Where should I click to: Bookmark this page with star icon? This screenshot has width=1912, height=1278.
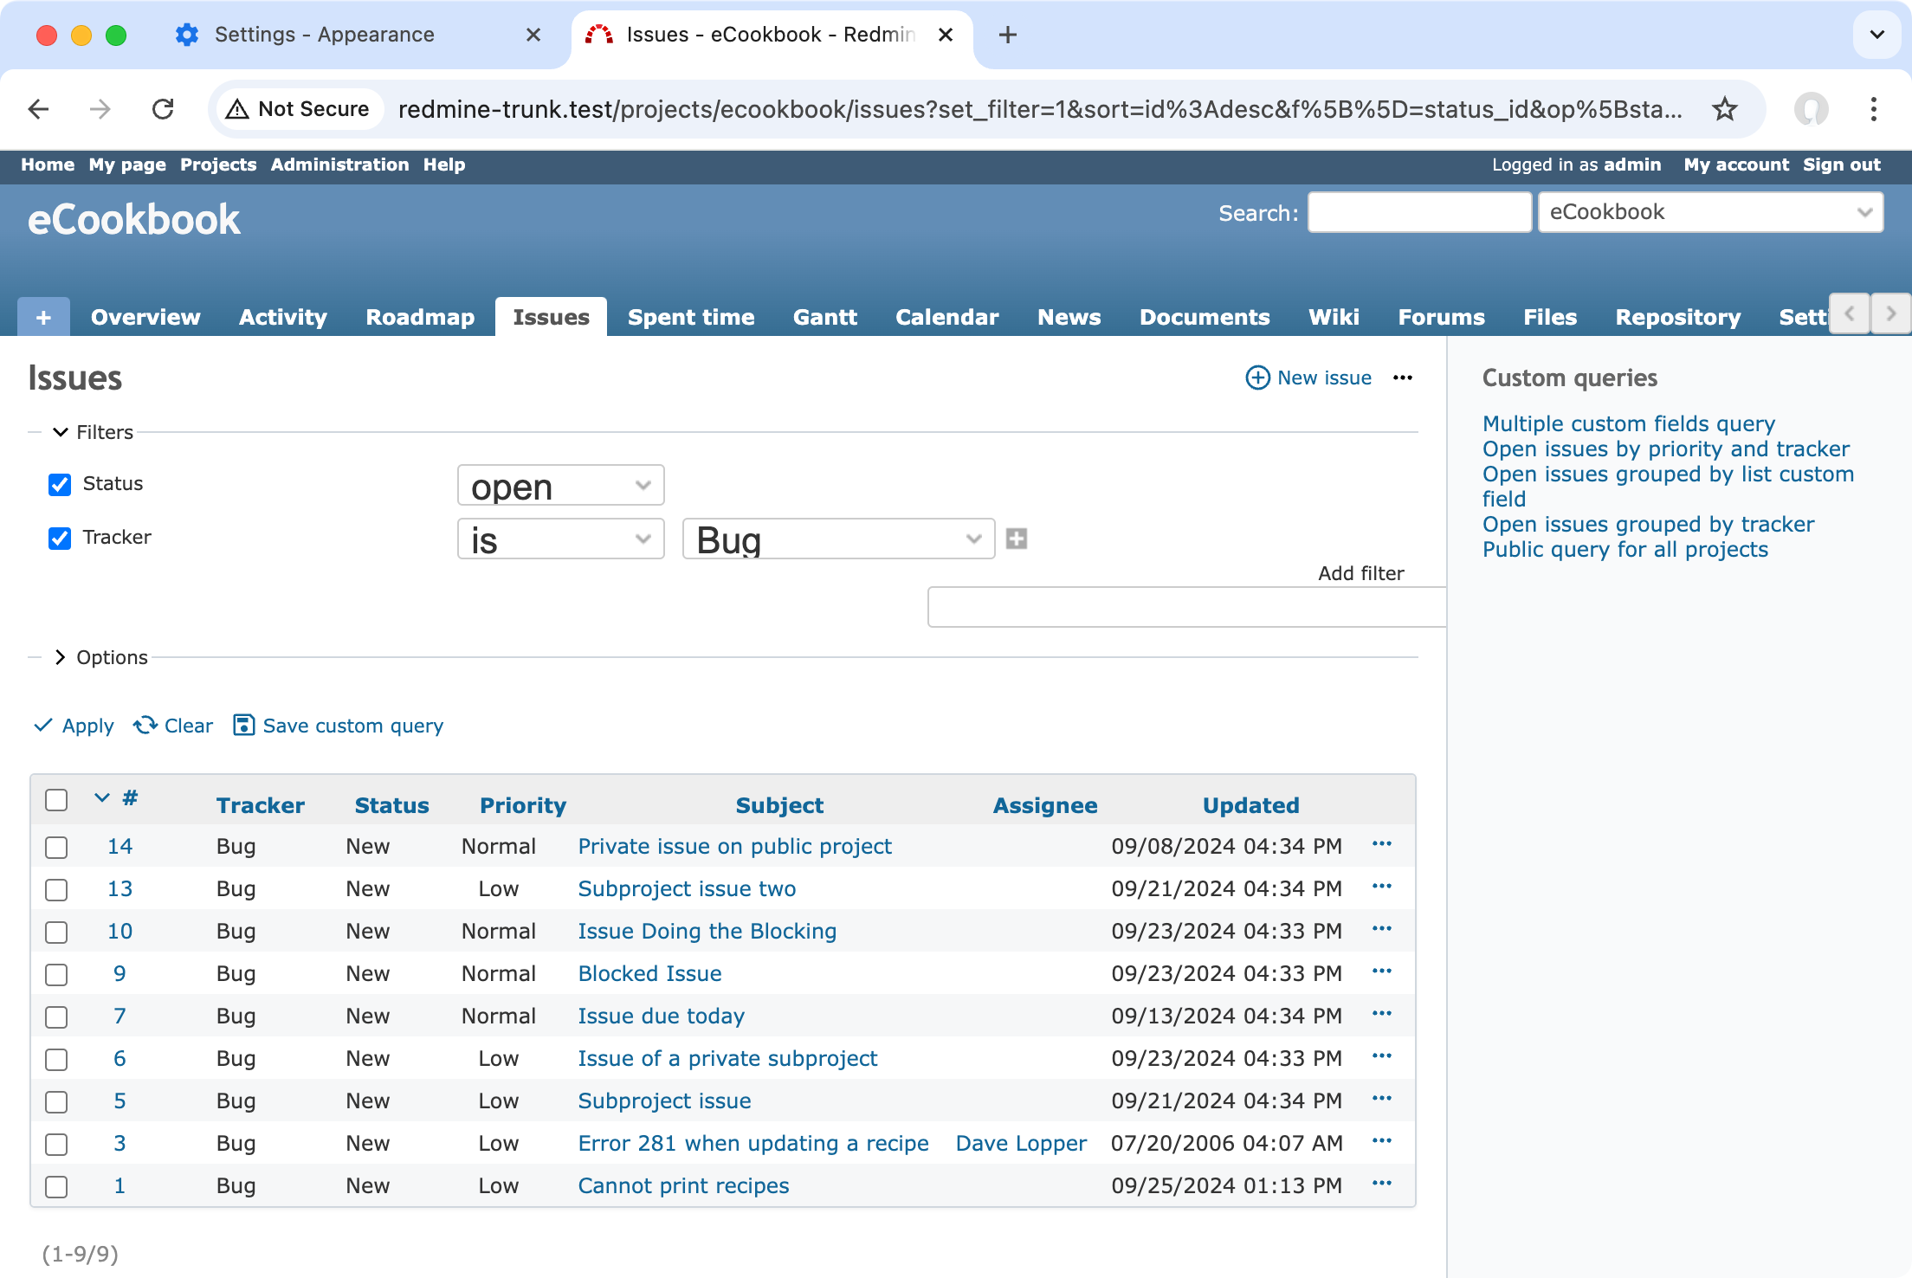click(x=1725, y=109)
